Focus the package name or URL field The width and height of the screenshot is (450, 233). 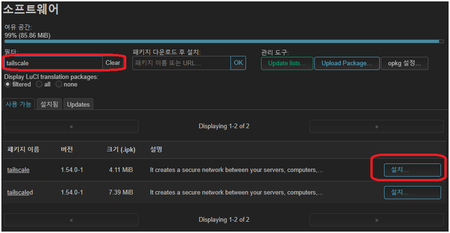(181, 63)
